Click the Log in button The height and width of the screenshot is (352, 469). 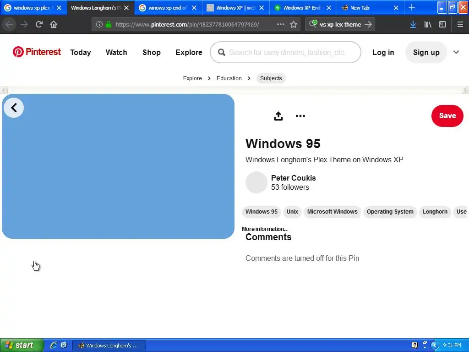383,52
